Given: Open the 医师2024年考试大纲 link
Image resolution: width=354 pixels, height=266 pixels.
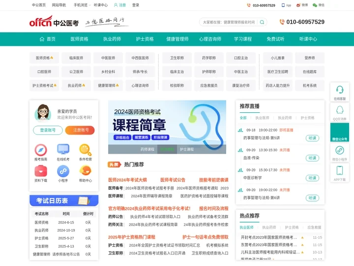Looking at the screenshot, I should (x=127, y=180).
